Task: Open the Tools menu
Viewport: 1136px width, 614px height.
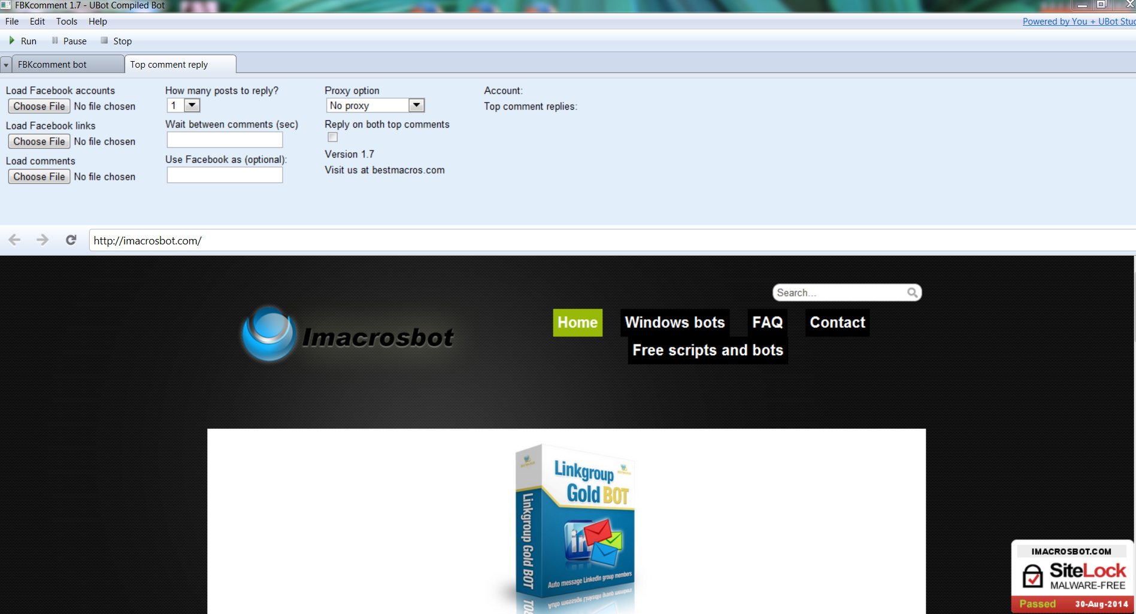Action: tap(66, 22)
